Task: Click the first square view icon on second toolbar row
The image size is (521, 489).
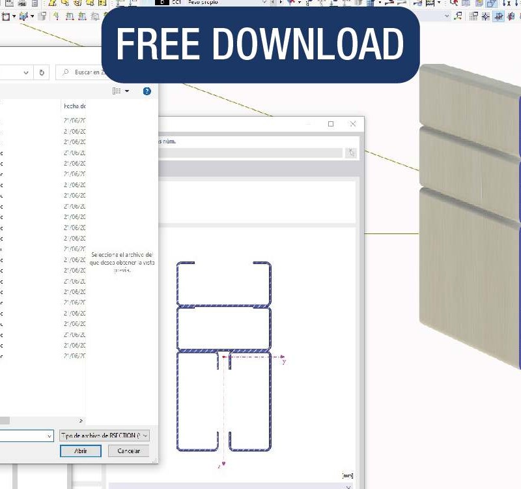Action: pos(6,16)
